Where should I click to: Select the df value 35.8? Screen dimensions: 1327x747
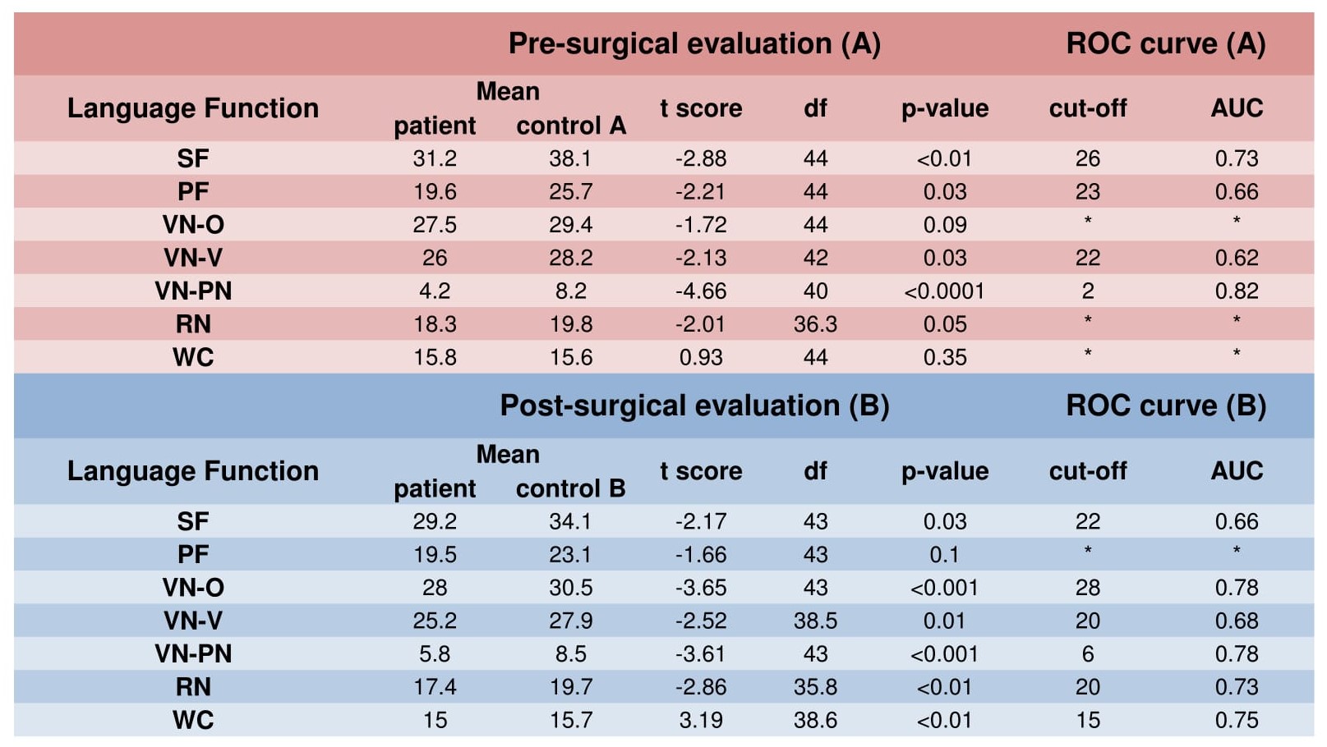point(815,687)
